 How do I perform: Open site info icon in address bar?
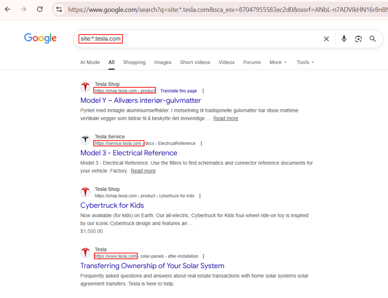pos(58,9)
